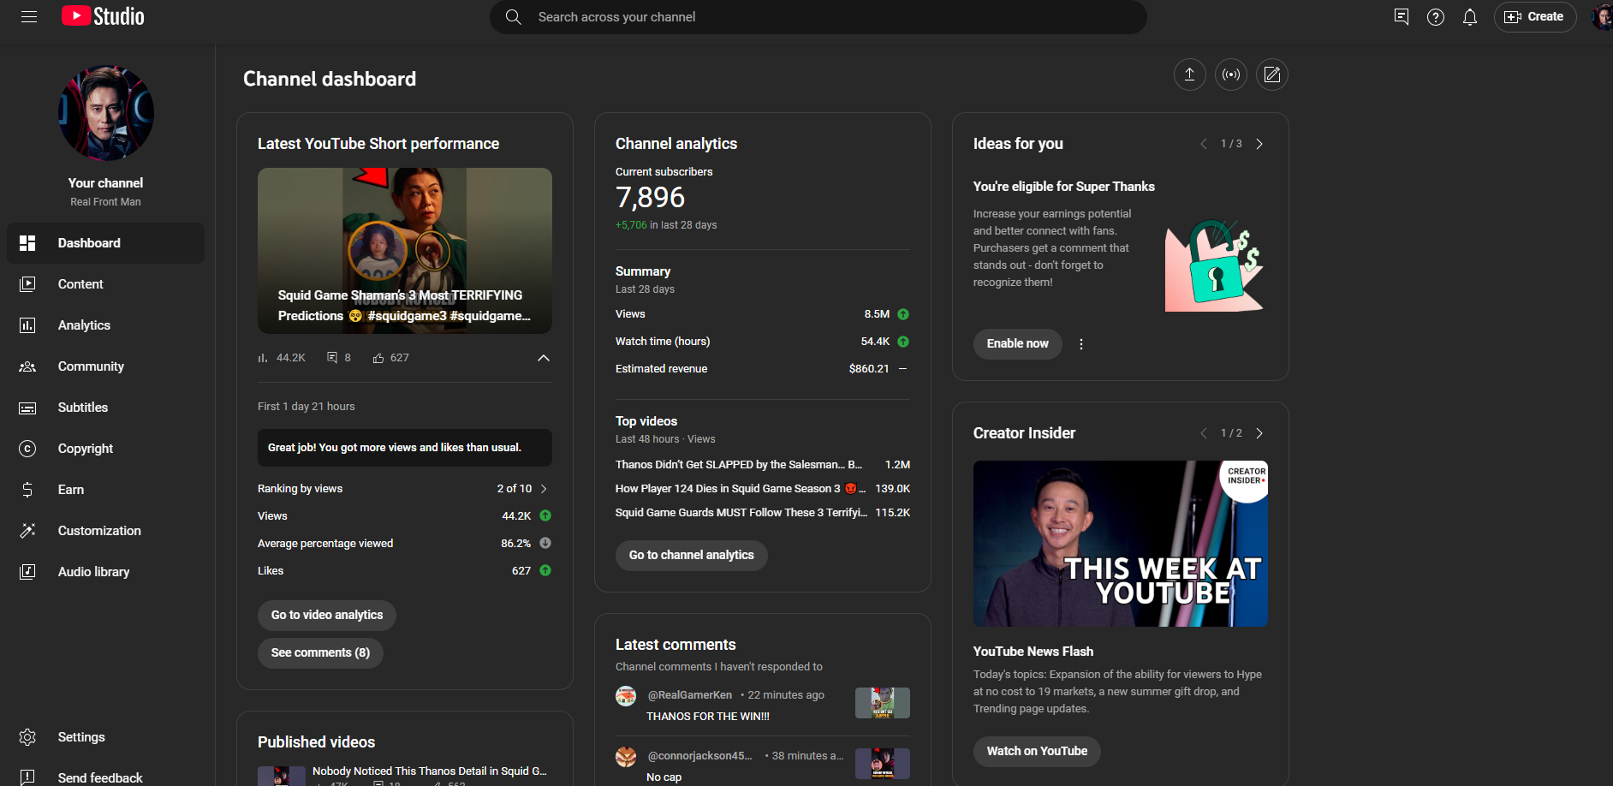This screenshot has width=1613, height=786.
Task: Open the channel profile picture in sidebar
Action: [106, 113]
